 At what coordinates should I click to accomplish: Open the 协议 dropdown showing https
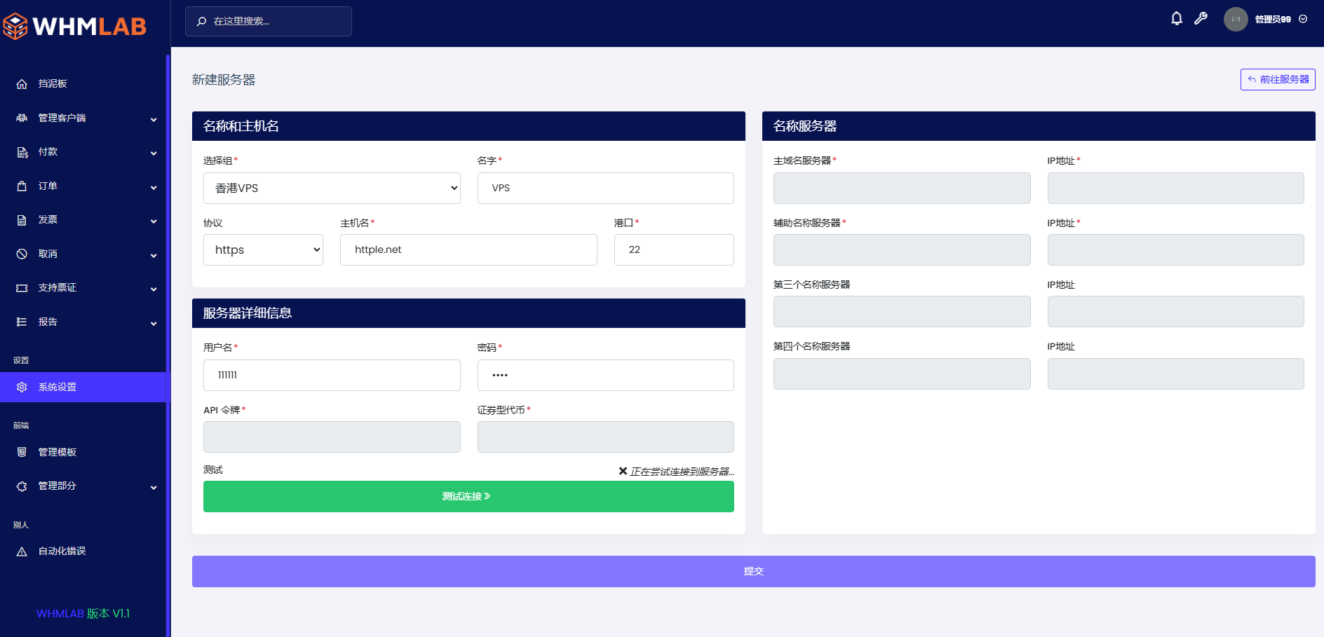[263, 249]
